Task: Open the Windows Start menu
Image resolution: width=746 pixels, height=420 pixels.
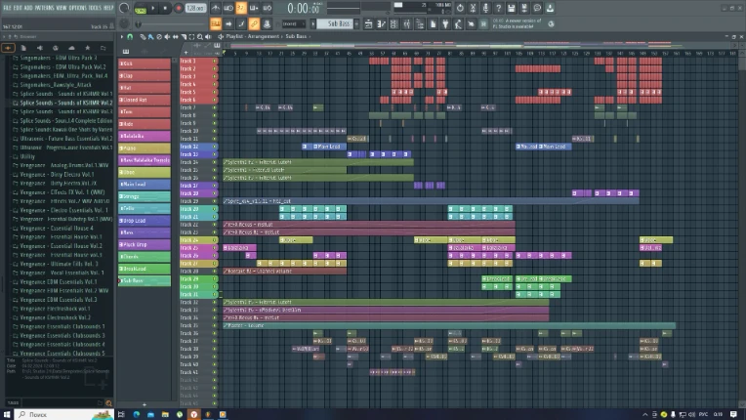Action: point(8,413)
